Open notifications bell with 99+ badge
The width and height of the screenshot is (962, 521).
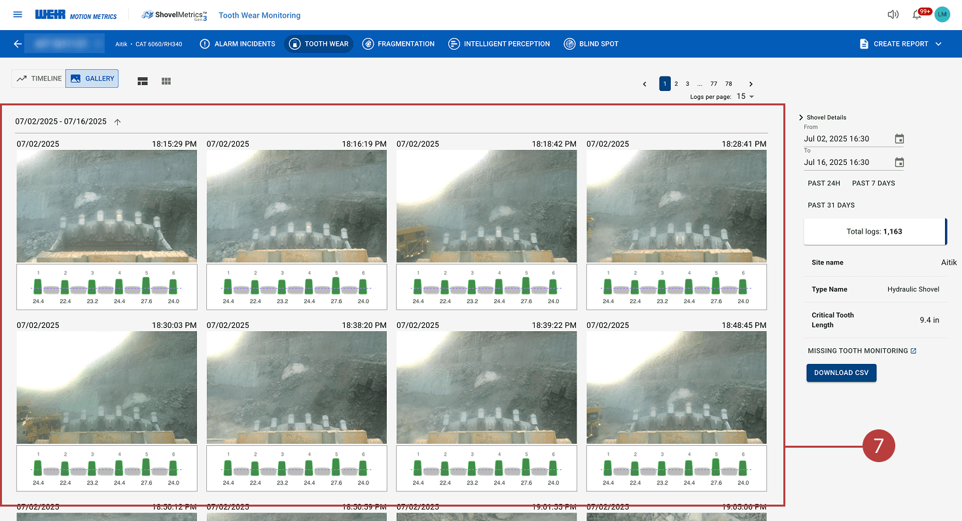coord(917,15)
